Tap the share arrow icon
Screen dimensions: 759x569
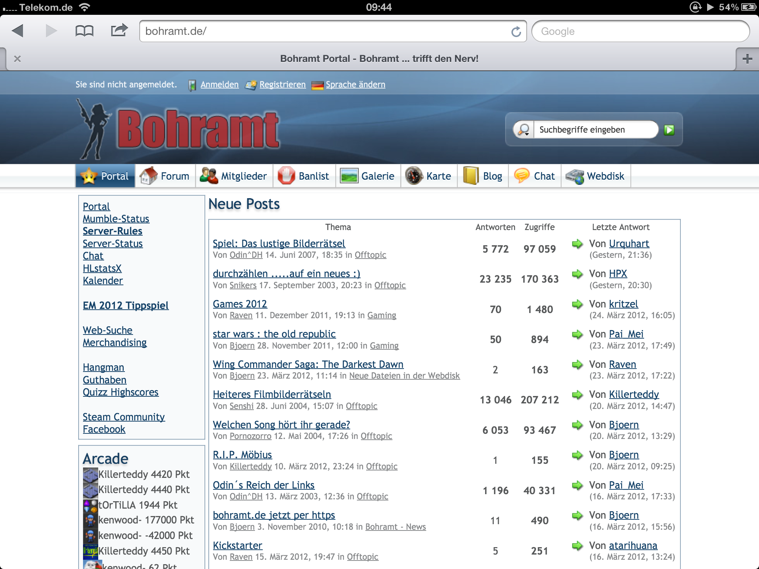pos(119,30)
